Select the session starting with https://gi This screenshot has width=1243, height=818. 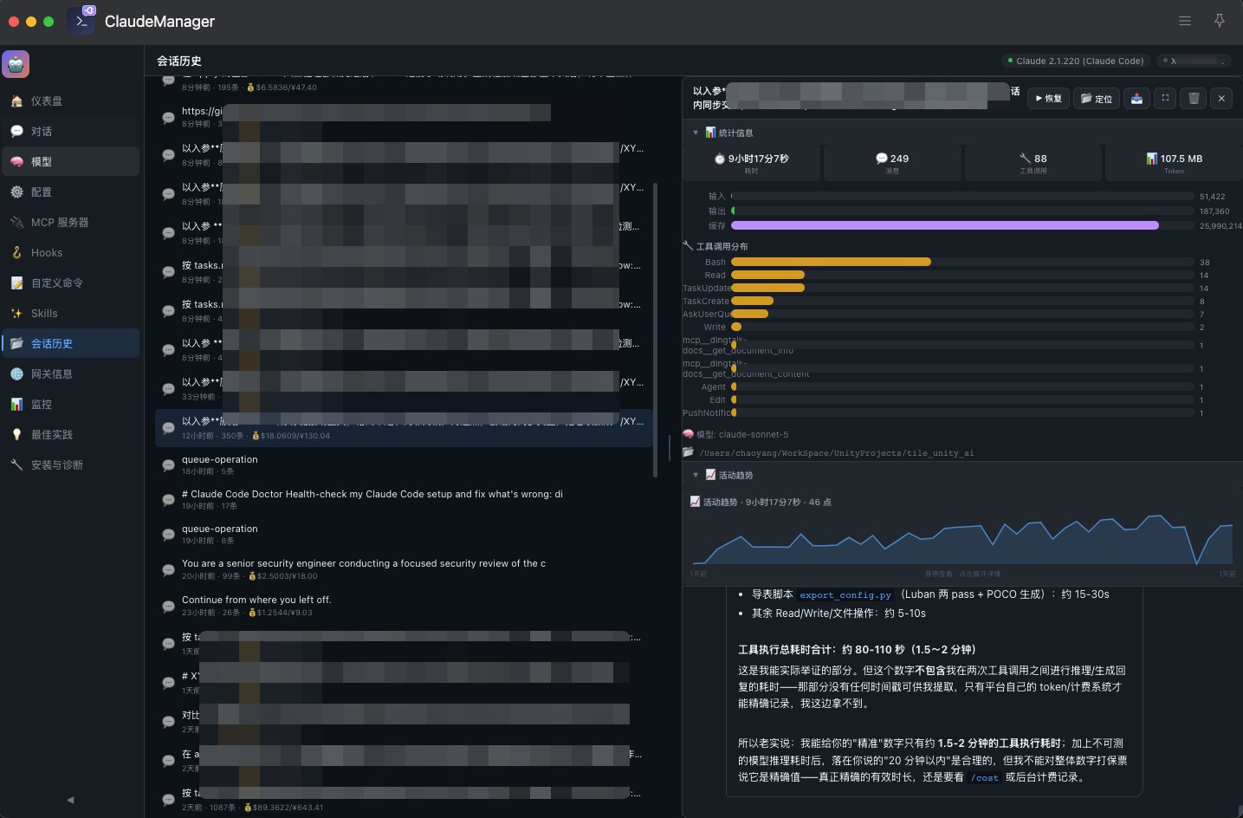click(x=404, y=117)
